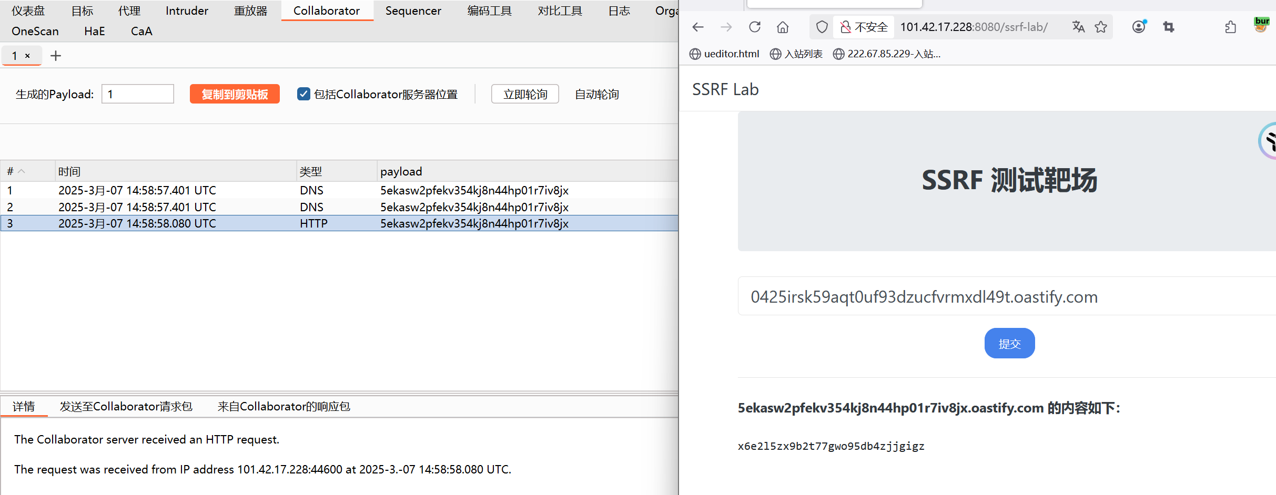1276x495 pixels.
Task: Click the generated payload count field
Action: tap(138, 95)
